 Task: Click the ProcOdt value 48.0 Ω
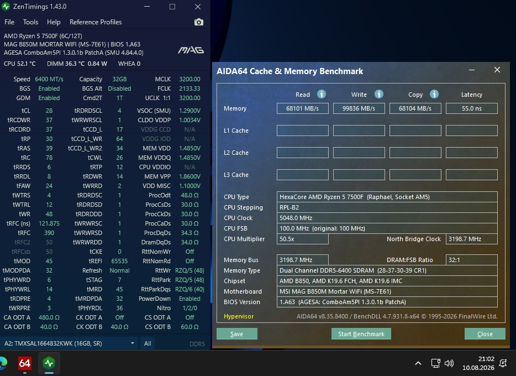click(x=189, y=195)
